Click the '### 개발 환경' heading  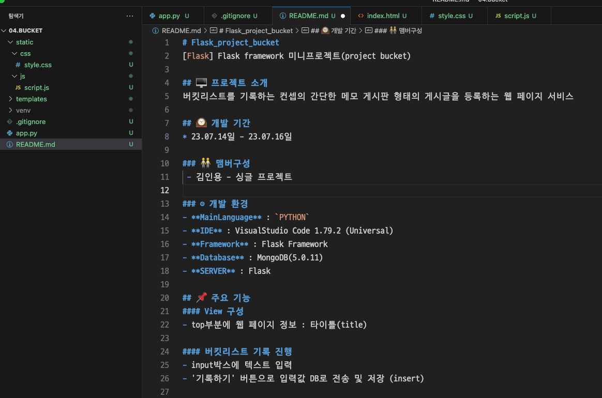coord(215,204)
